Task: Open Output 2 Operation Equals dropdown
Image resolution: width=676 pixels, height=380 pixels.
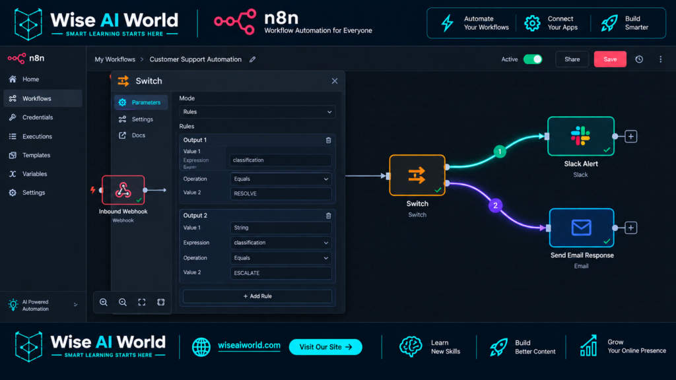Action: tap(281, 258)
